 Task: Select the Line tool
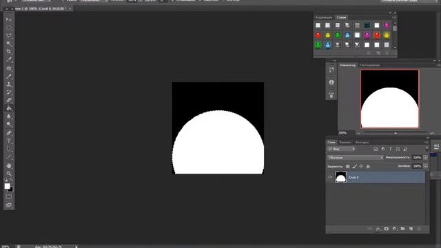[x=9, y=157]
